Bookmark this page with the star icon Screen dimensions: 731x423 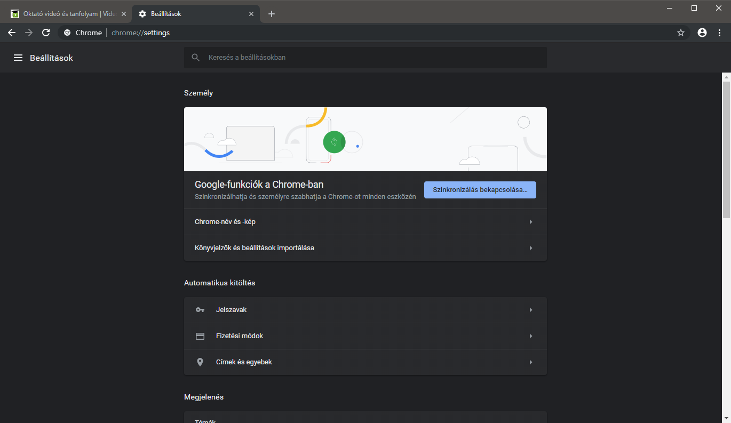pyautogui.click(x=681, y=33)
